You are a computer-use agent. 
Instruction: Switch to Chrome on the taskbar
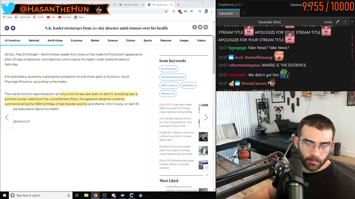point(95,195)
